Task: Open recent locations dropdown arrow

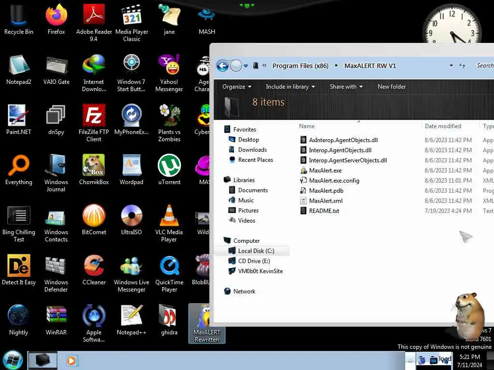Action: tap(246, 66)
